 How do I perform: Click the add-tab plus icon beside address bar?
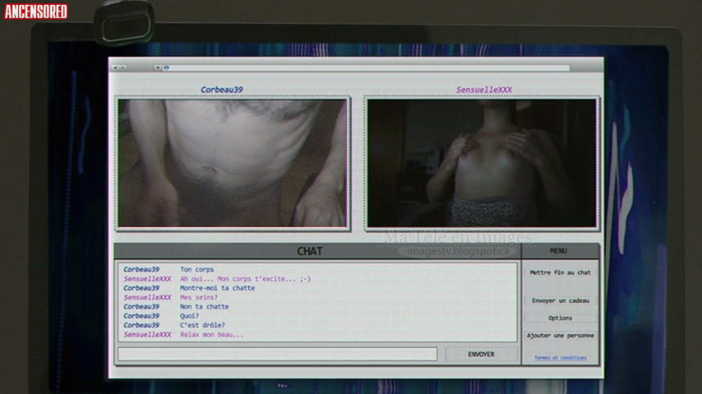pos(157,67)
